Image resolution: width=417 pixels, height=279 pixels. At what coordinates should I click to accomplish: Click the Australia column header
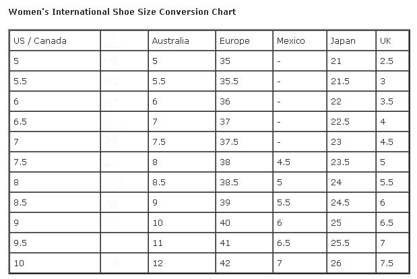170,41
